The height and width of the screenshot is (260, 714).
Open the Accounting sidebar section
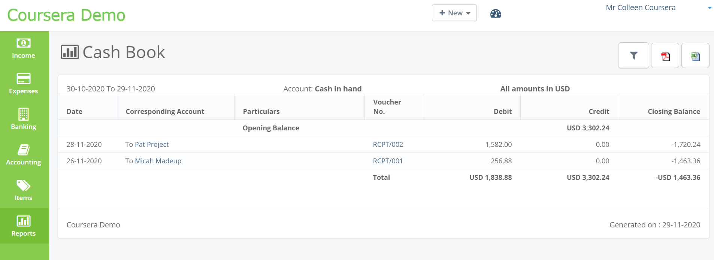[24, 155]
